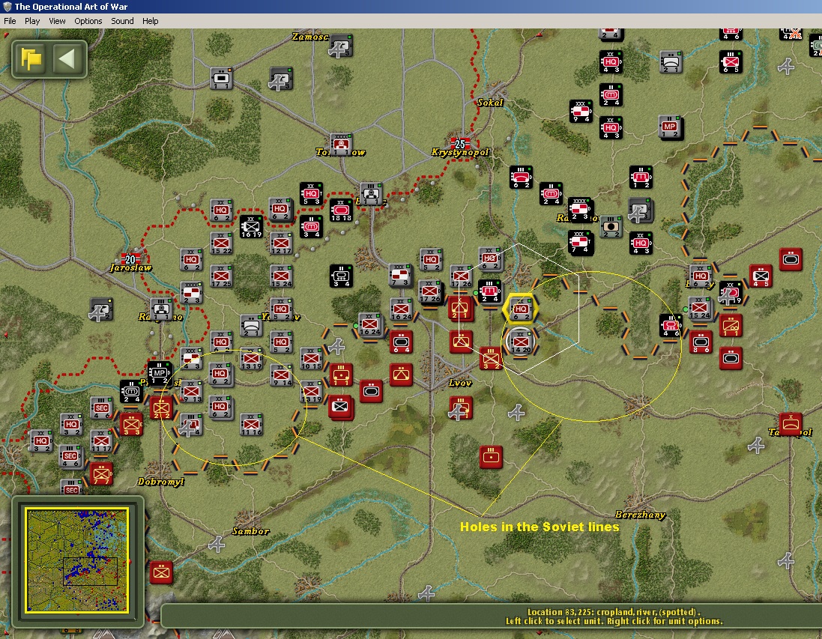Select the black army unit 2-3

point(581,211)
